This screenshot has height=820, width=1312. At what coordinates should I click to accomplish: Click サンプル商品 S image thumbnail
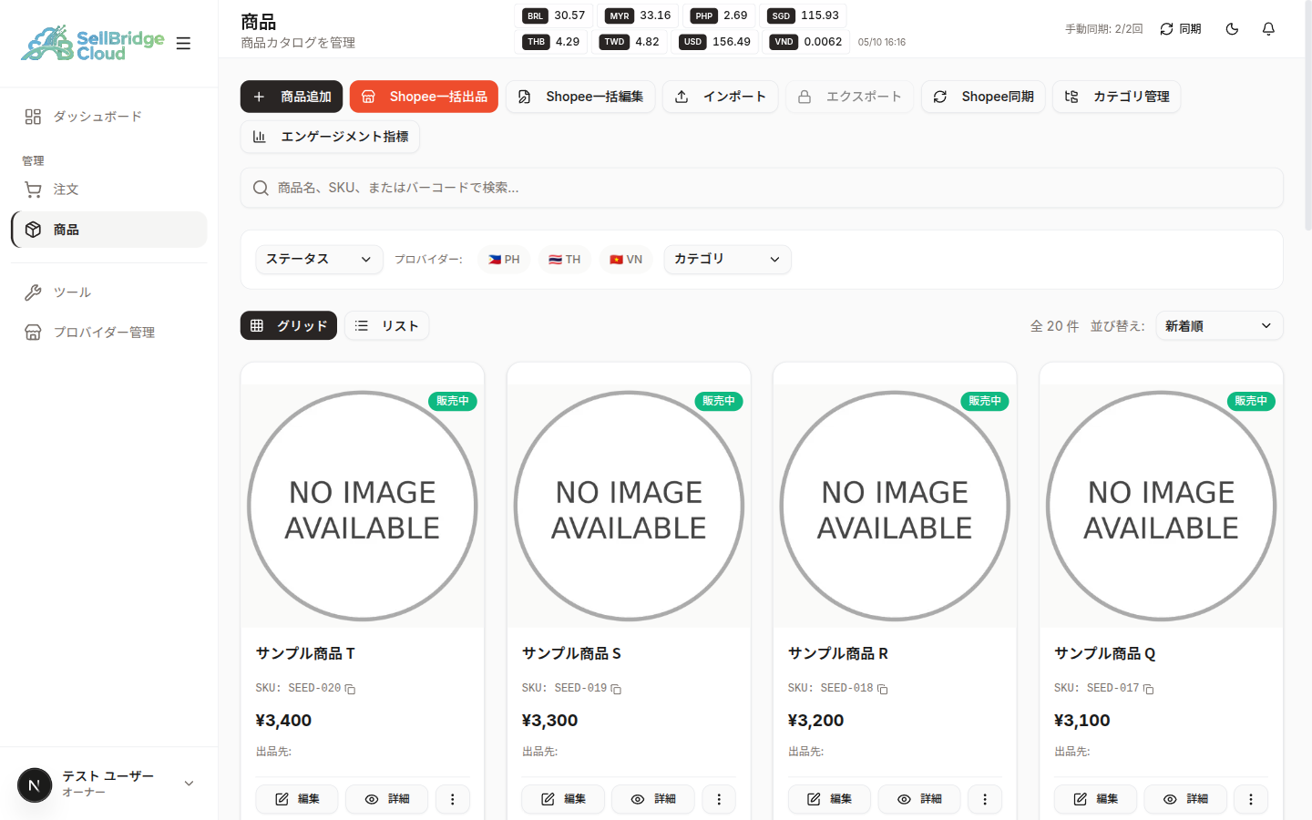(x=629, y=506)
